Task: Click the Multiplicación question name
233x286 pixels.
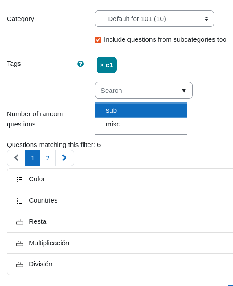Action: 49,243
